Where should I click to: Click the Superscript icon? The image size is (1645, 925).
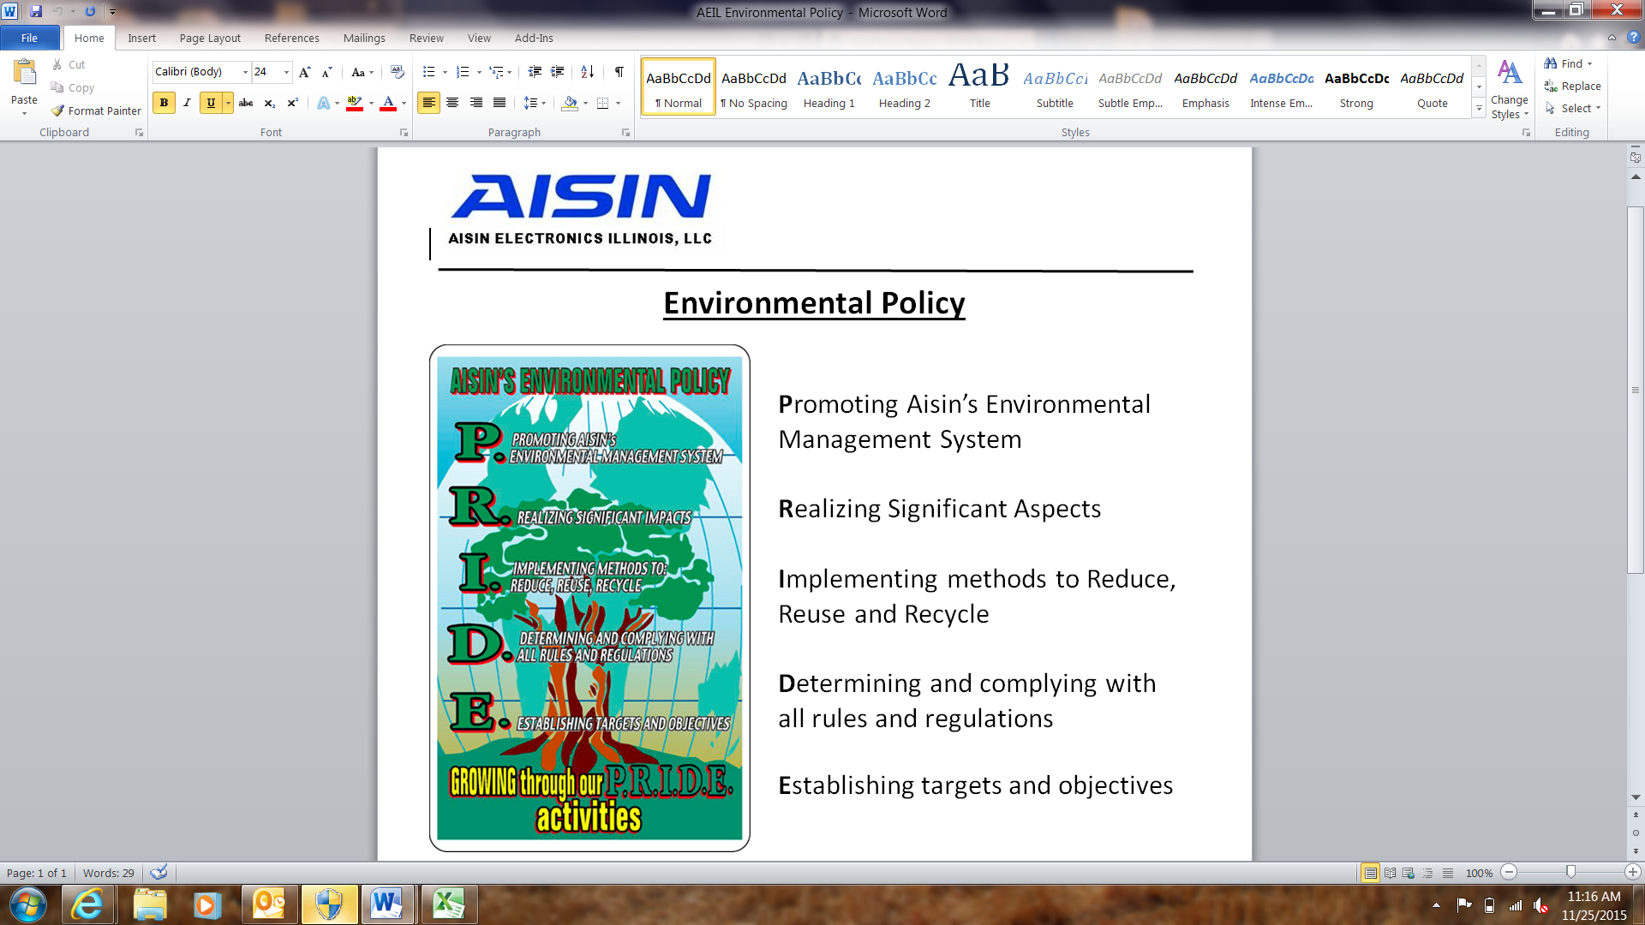[x=292, y=103]
